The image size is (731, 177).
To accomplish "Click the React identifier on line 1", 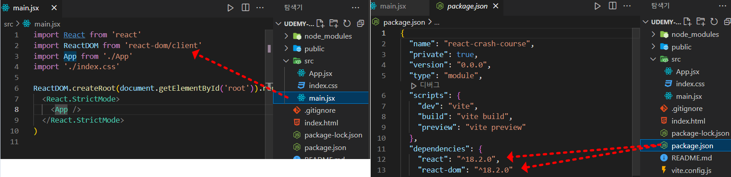I will 74,35.
